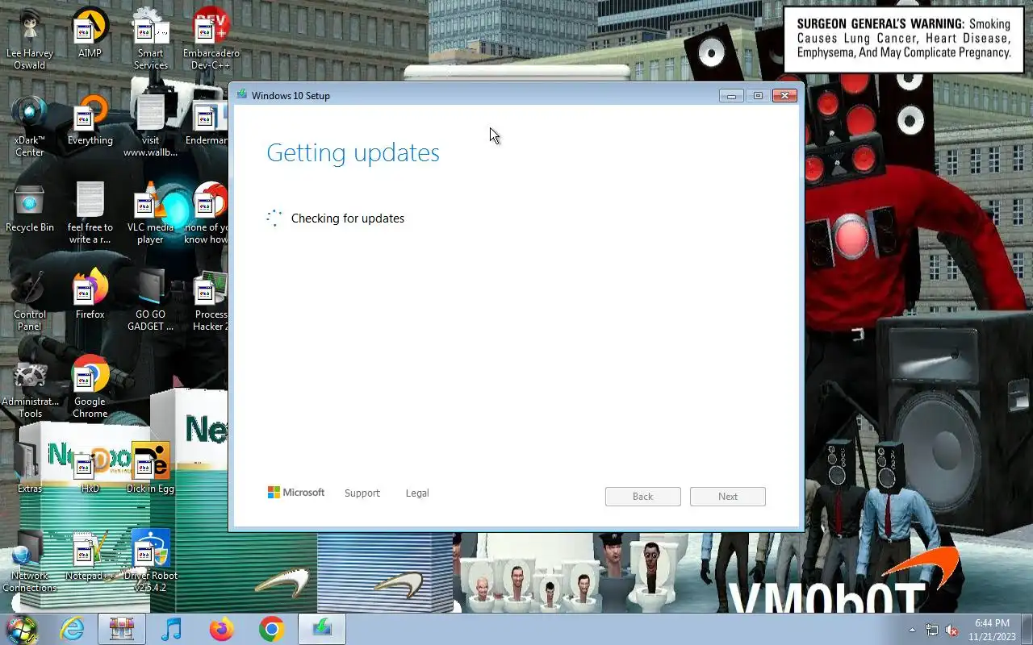Click the 'Checking for updates' status text
This screenshot has height=645, width=1033.
[348, 218]
